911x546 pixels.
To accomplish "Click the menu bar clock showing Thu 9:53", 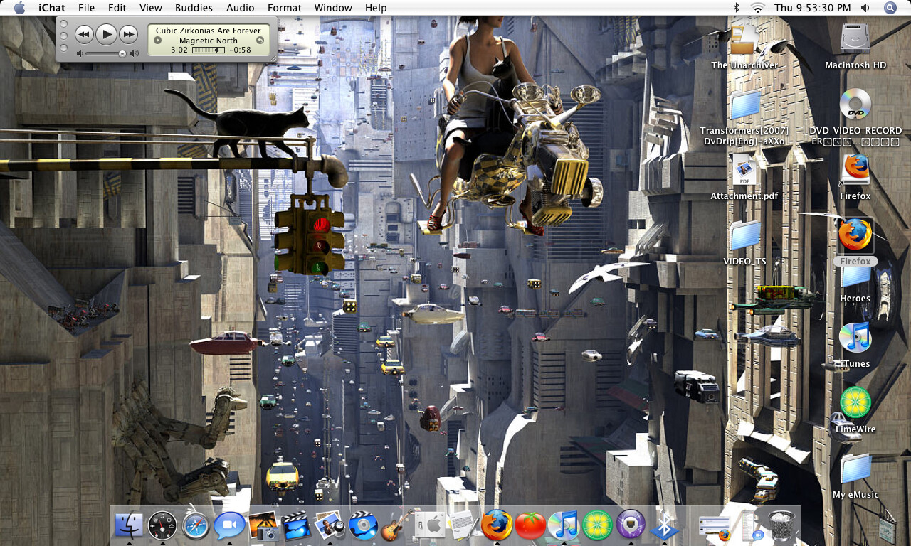I will click(x=812, y=8).
